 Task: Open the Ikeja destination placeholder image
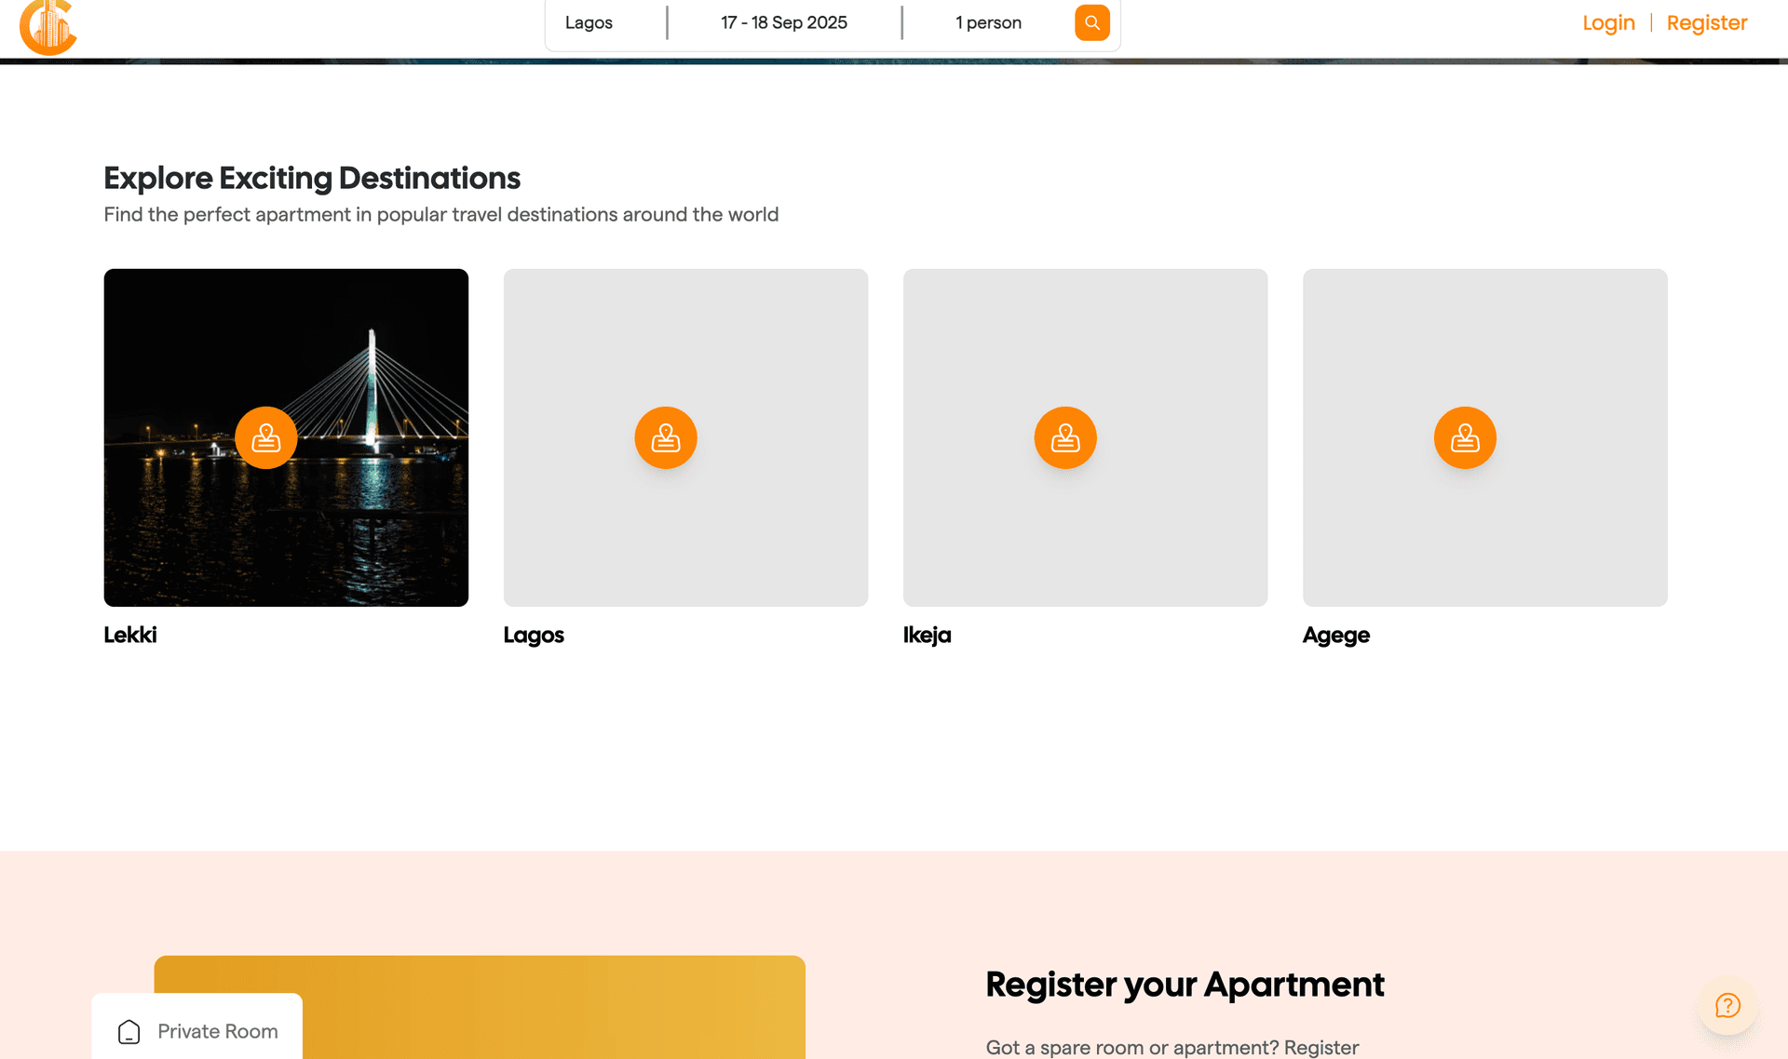(x=1085, y=540)
